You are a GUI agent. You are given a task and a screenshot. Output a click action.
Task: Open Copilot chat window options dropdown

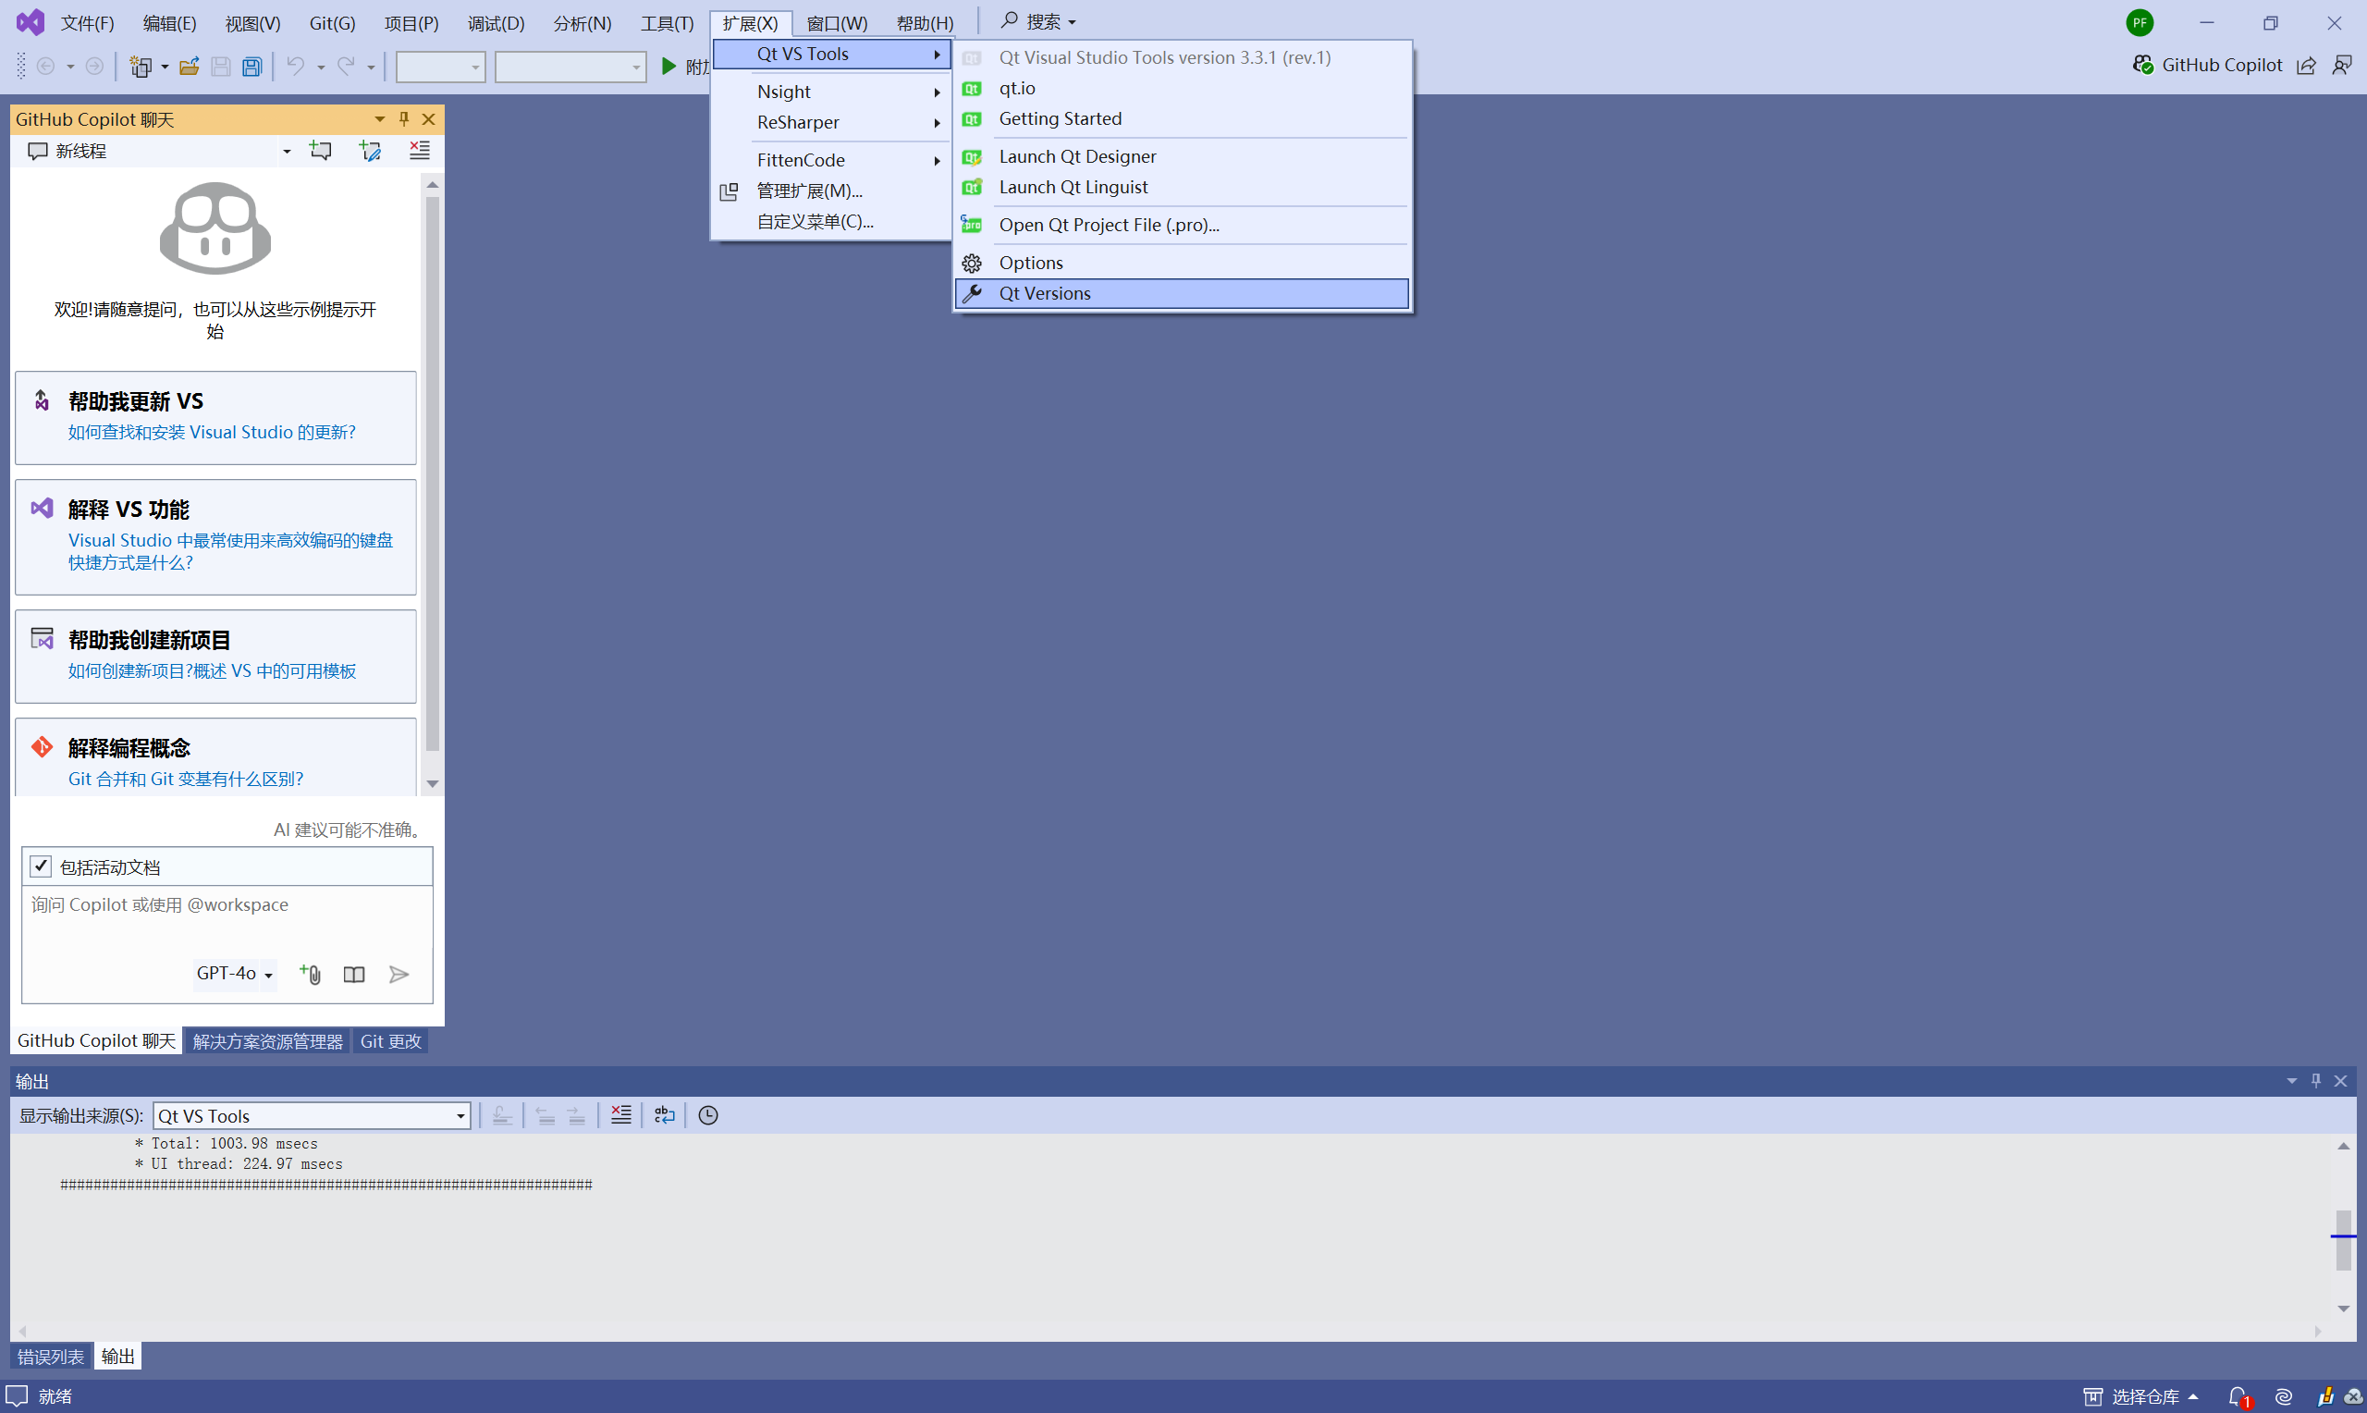click(380, 119)
